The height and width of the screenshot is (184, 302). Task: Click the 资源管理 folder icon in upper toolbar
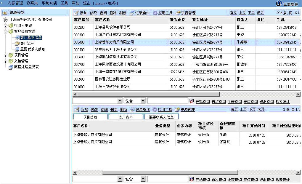tap(178, 13)
